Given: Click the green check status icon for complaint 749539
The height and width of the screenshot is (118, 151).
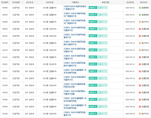Looking at the screenshot, I should point(140,15).
